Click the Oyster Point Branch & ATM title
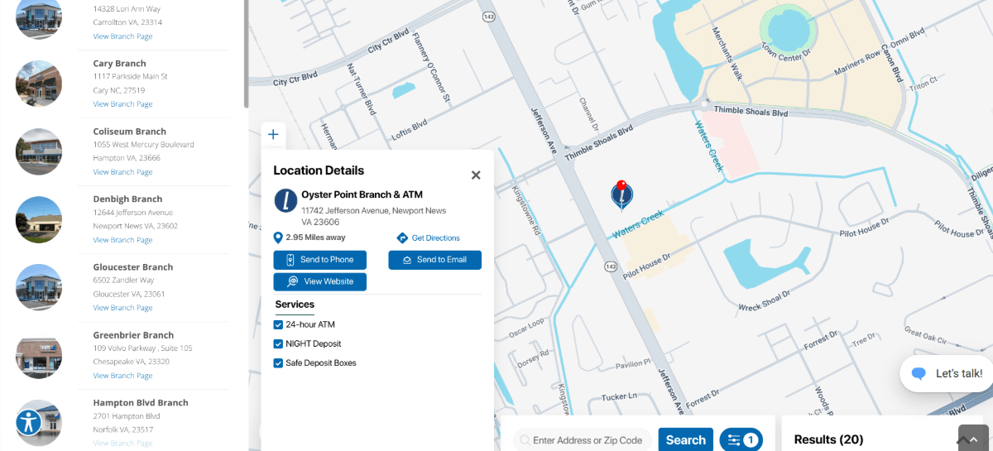 [x=362, y=194]
